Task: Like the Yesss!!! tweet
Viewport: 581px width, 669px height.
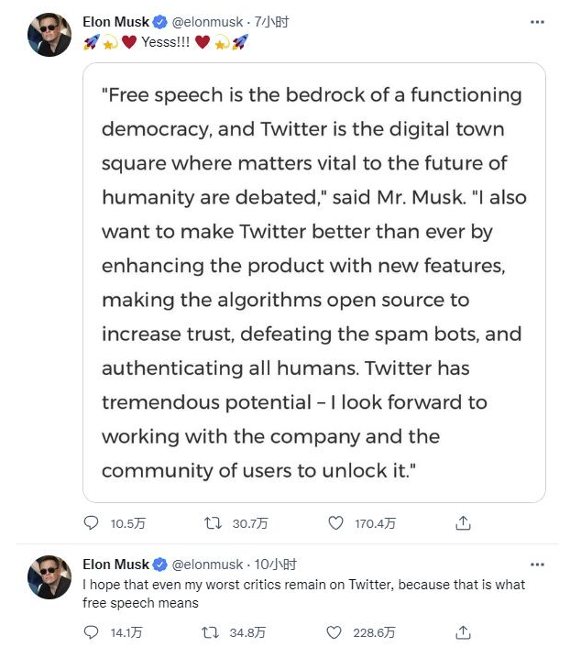Action: (x=335, y=523)
